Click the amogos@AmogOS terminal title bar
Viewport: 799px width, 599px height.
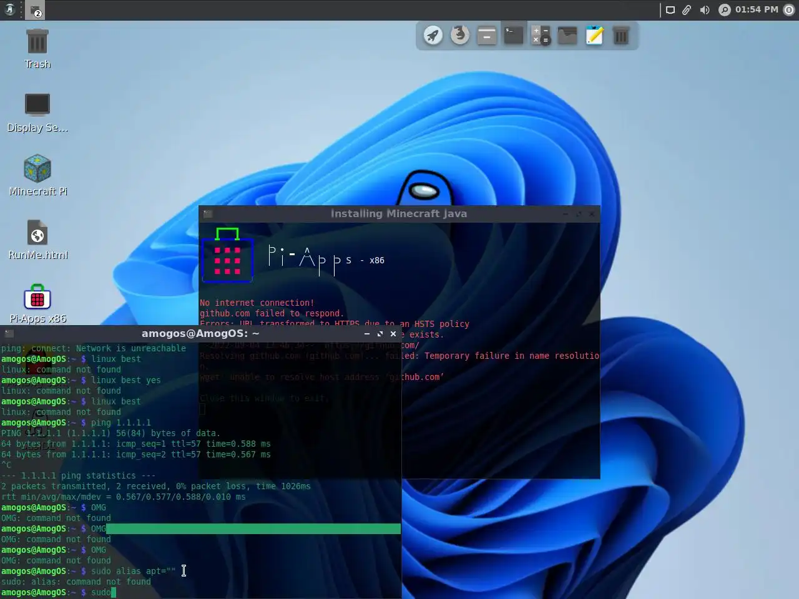click(200, 333)
